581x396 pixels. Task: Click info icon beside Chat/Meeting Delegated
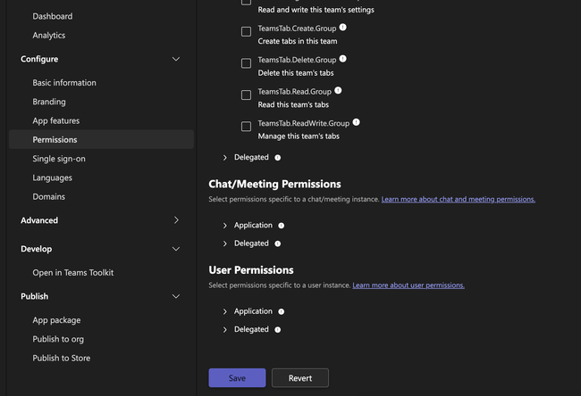(277, 243)
